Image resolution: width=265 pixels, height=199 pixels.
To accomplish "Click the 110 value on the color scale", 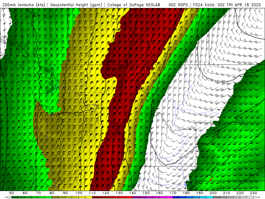I will pyautogui.click(x=92, y=193).
